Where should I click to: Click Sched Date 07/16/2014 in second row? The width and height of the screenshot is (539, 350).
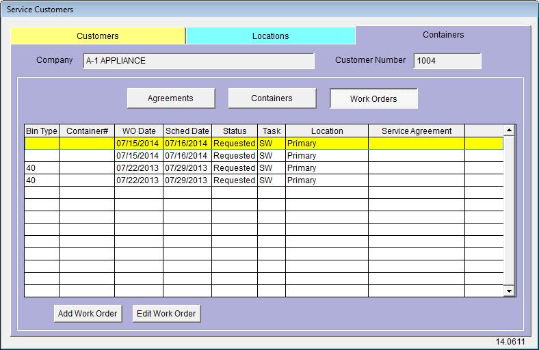pos(186,156)
